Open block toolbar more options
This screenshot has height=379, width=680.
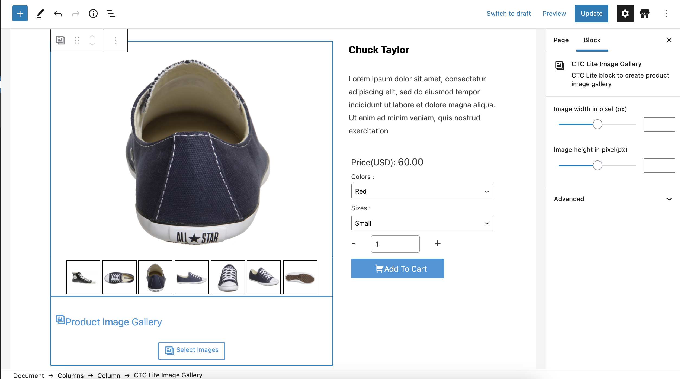point(116,40)
